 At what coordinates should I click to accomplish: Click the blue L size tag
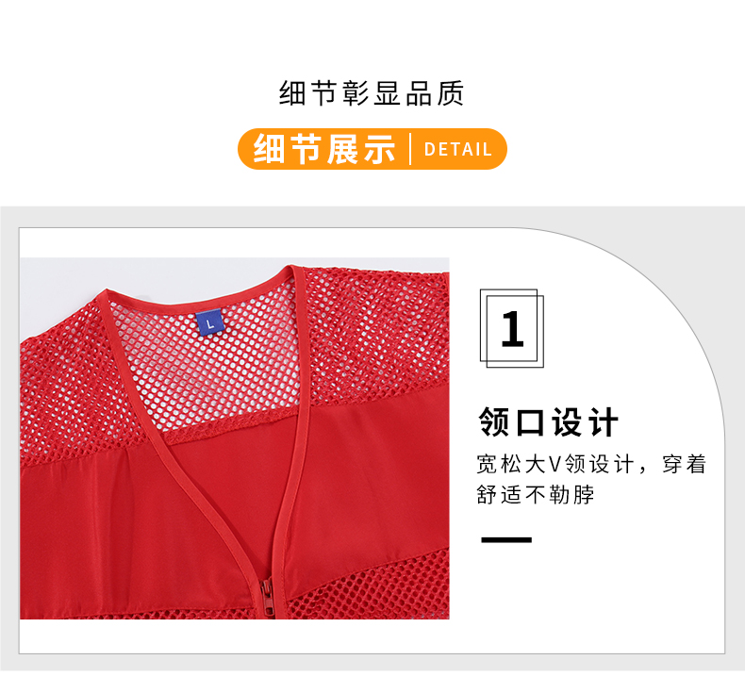209,322
